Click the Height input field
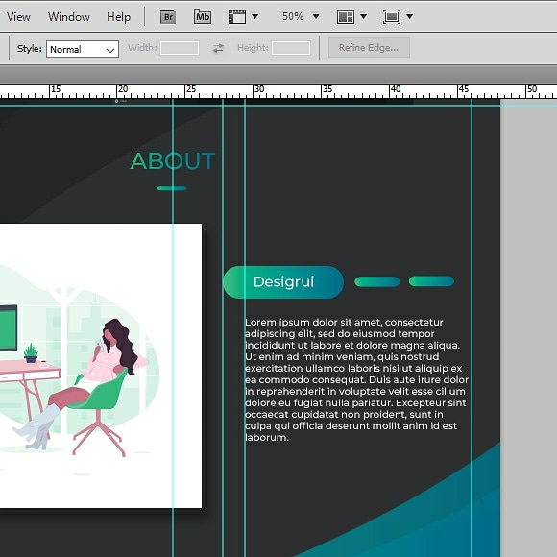This screenshot has width=557, height=557. 291,48
